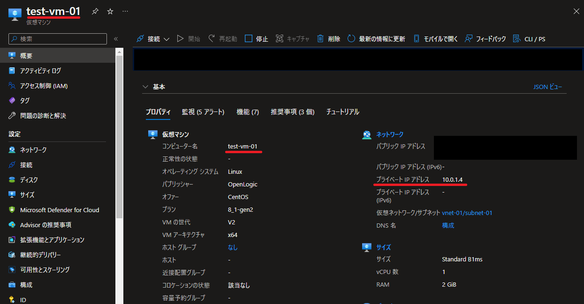Screen dimensions: 584x304
Task: Click the trash icon for 削除
Action: pos(320,39)
